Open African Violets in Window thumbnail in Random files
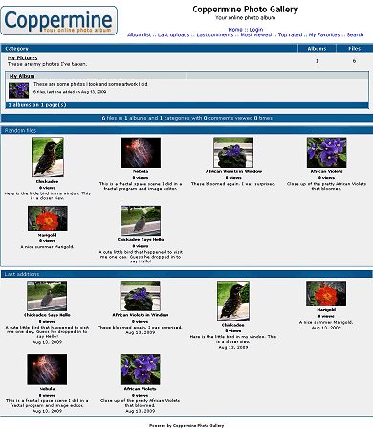 coord(233,152)
